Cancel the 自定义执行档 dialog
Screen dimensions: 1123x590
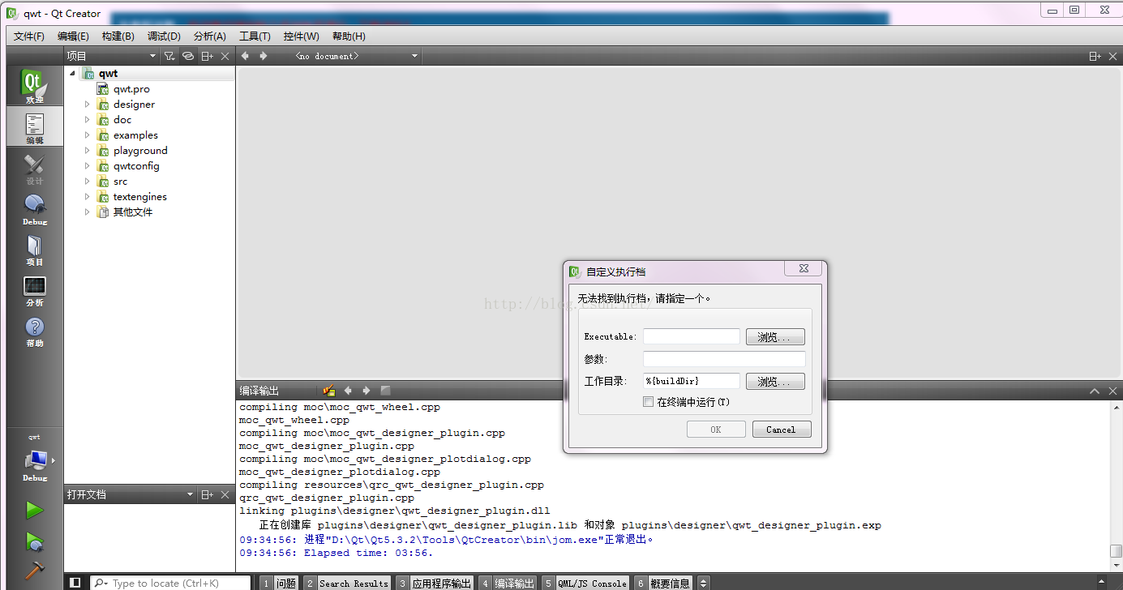[x=782, y=430]
